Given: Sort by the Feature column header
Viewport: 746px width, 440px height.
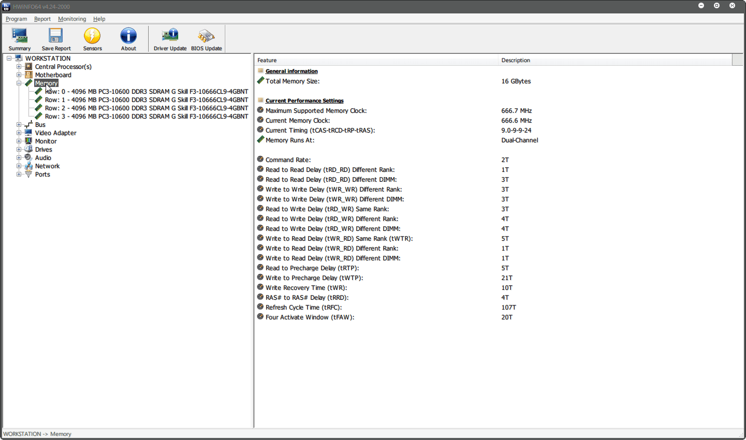Looking at the screenshot, I should point(376,60).
